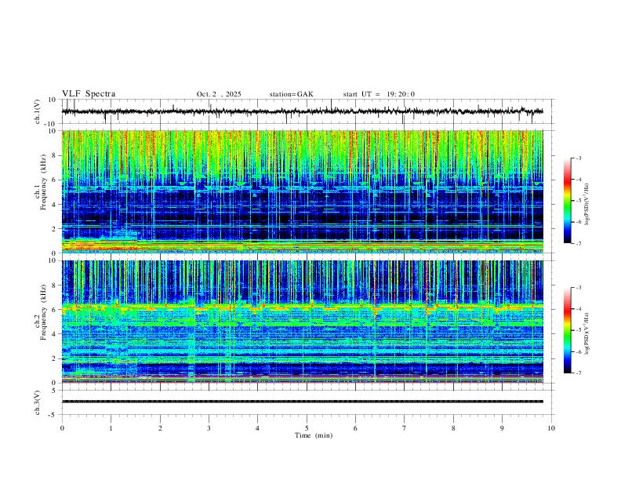Click time axis tick label "7"

[405, 428]
